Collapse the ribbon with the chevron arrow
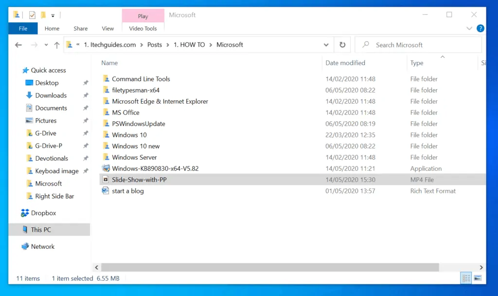The width and height of the screenshot is (498, 296). pyautogui.click(x=469, y=28)
